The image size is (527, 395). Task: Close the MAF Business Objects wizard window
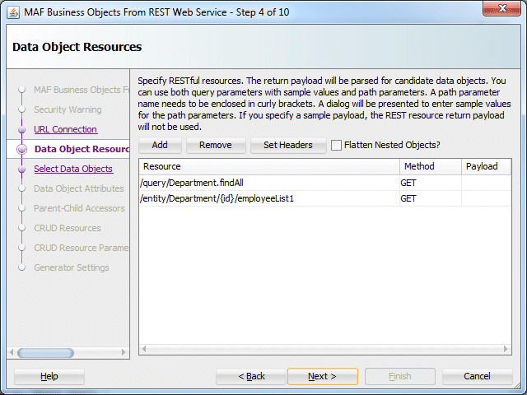click(501, 8)
